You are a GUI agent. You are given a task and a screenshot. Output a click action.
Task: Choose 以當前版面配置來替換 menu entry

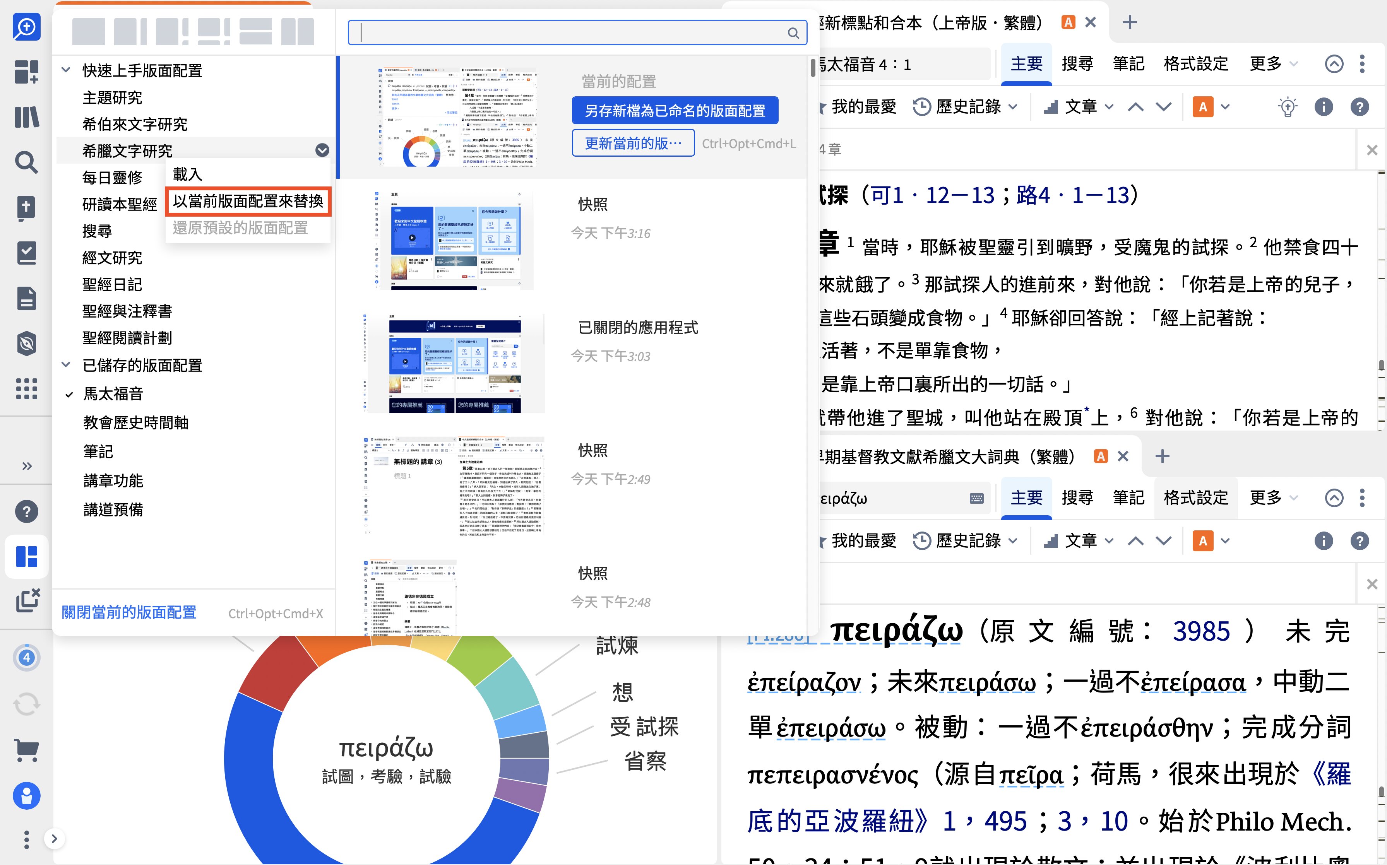(248, 202)
